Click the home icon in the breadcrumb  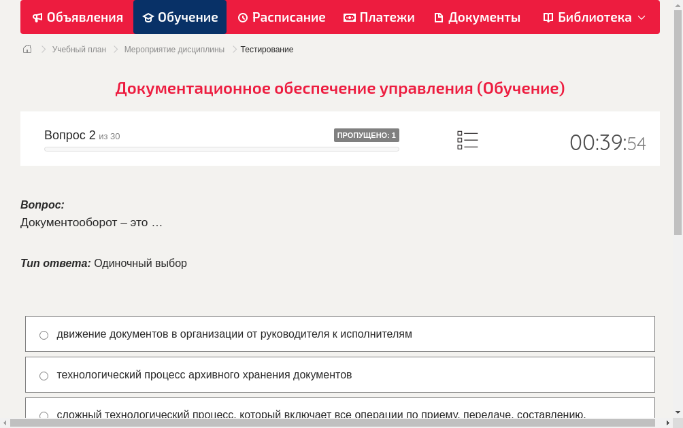coord(27,49)
